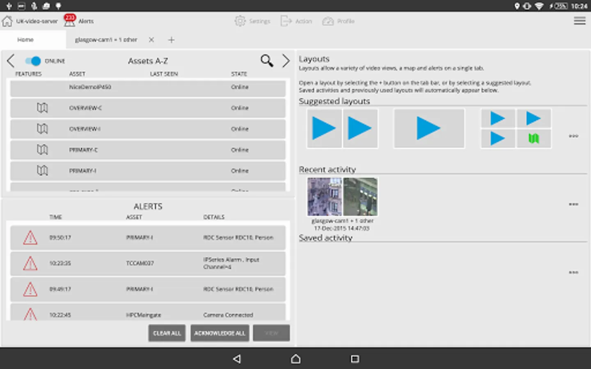Click the Home icon for UK-video-server

coord(7,21)
